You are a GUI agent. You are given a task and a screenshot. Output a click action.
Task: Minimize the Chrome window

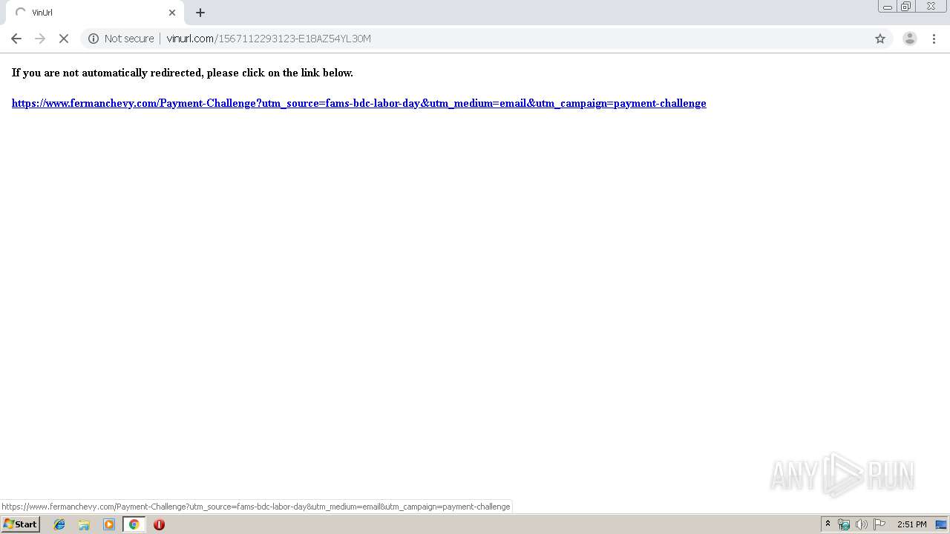(888, 7)
